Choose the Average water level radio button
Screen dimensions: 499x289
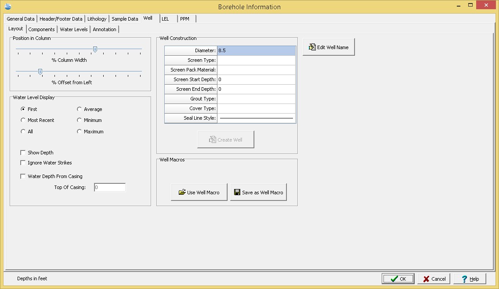pyautogui.click(x=80, y=109)
